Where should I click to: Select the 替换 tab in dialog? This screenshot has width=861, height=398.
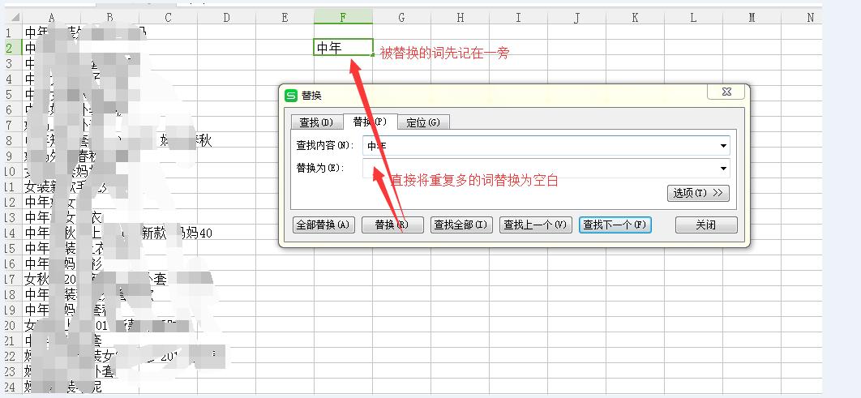click(370, 122)
